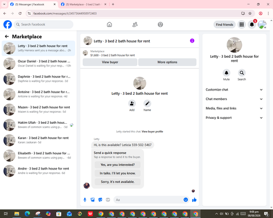
Task: Click the Find friends button
Action: [x=224, y=25]
